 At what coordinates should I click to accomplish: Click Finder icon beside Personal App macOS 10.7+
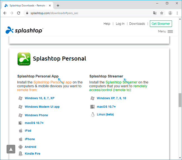[x=20, y=123]
